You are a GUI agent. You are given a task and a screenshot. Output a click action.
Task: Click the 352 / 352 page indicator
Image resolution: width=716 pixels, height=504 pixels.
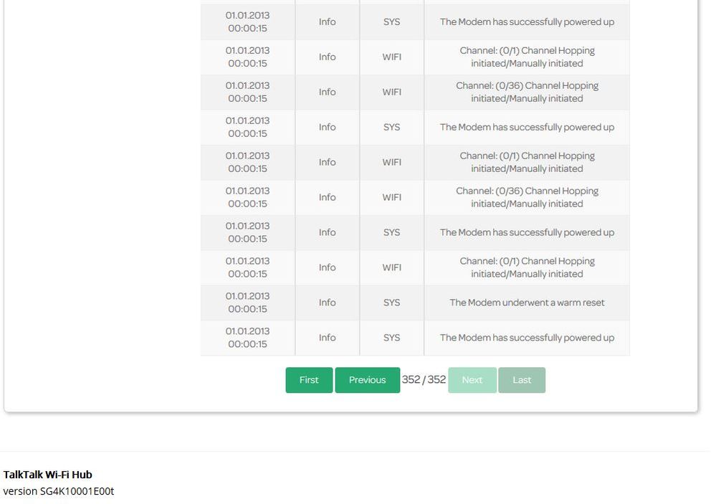pyautogui.click(x=424, y=379)
